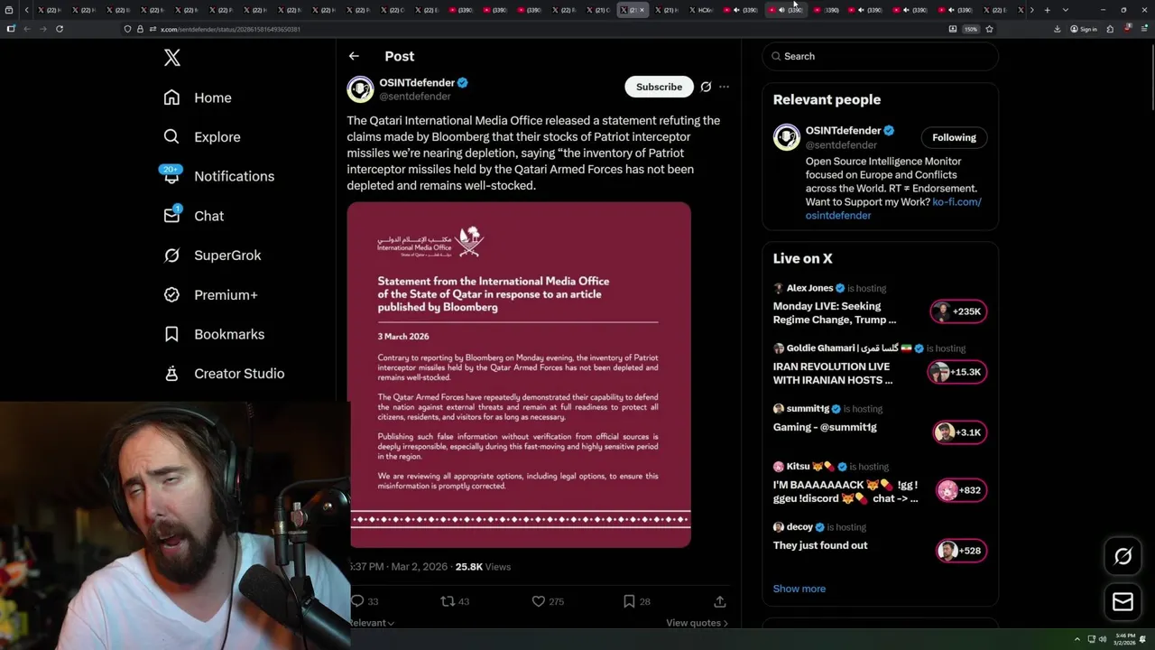This screenshot has height=650, width=1155.
Task: Join Alex Jones live +235K
Action: (958, 311)
